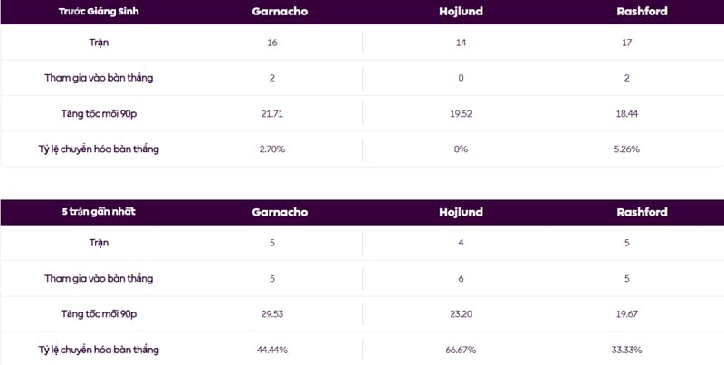Click Hojlund's 19.52 sprint value
This screenshot has height=365, width=724.
[461, 113]
